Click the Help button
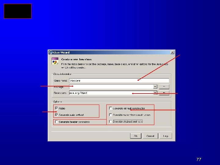 [166, 136]
